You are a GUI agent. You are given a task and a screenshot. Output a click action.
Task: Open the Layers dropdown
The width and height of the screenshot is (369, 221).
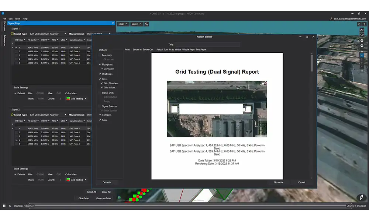[x=137, y=24]
